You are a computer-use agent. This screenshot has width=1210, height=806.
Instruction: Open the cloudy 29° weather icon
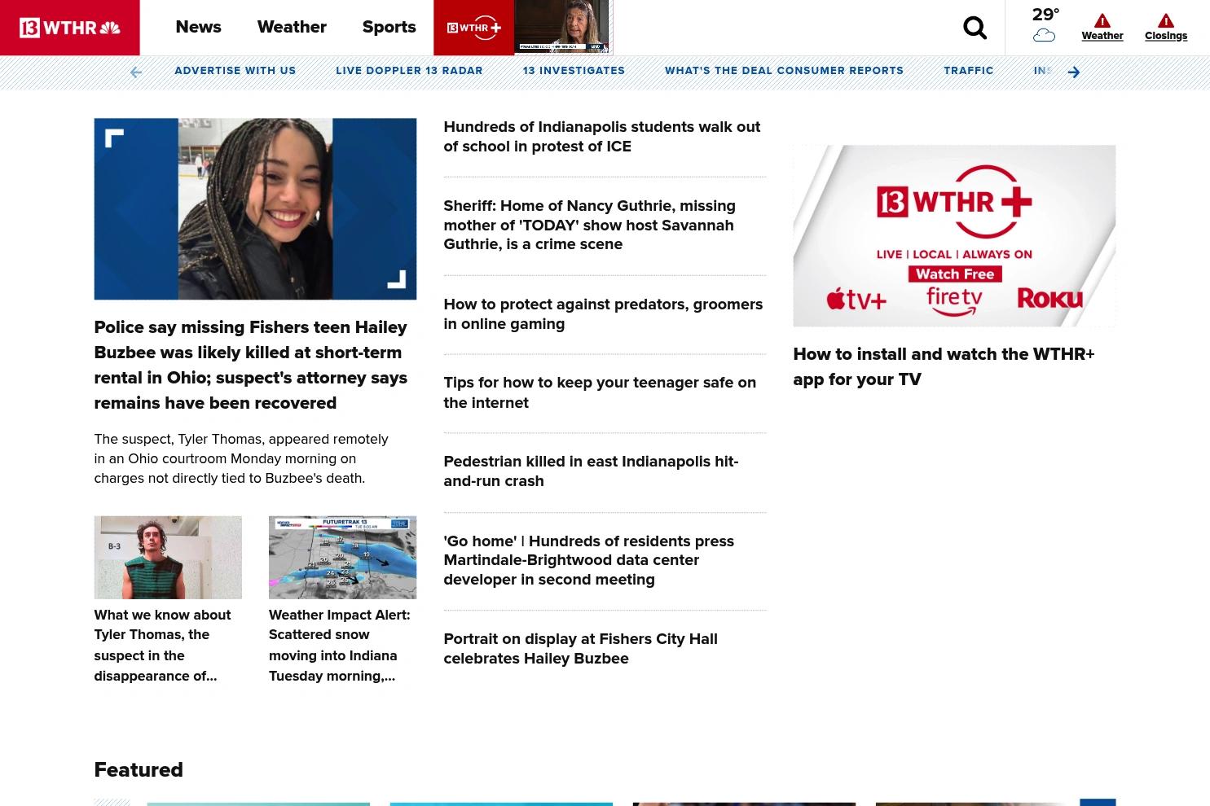pyautogui.click(x=1044, y=35)
